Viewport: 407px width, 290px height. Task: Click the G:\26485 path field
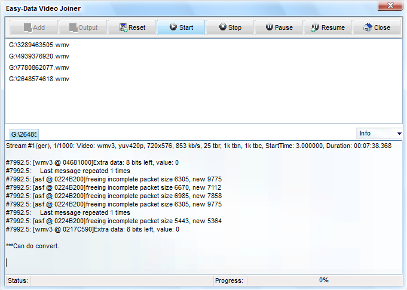click(24, 134)
